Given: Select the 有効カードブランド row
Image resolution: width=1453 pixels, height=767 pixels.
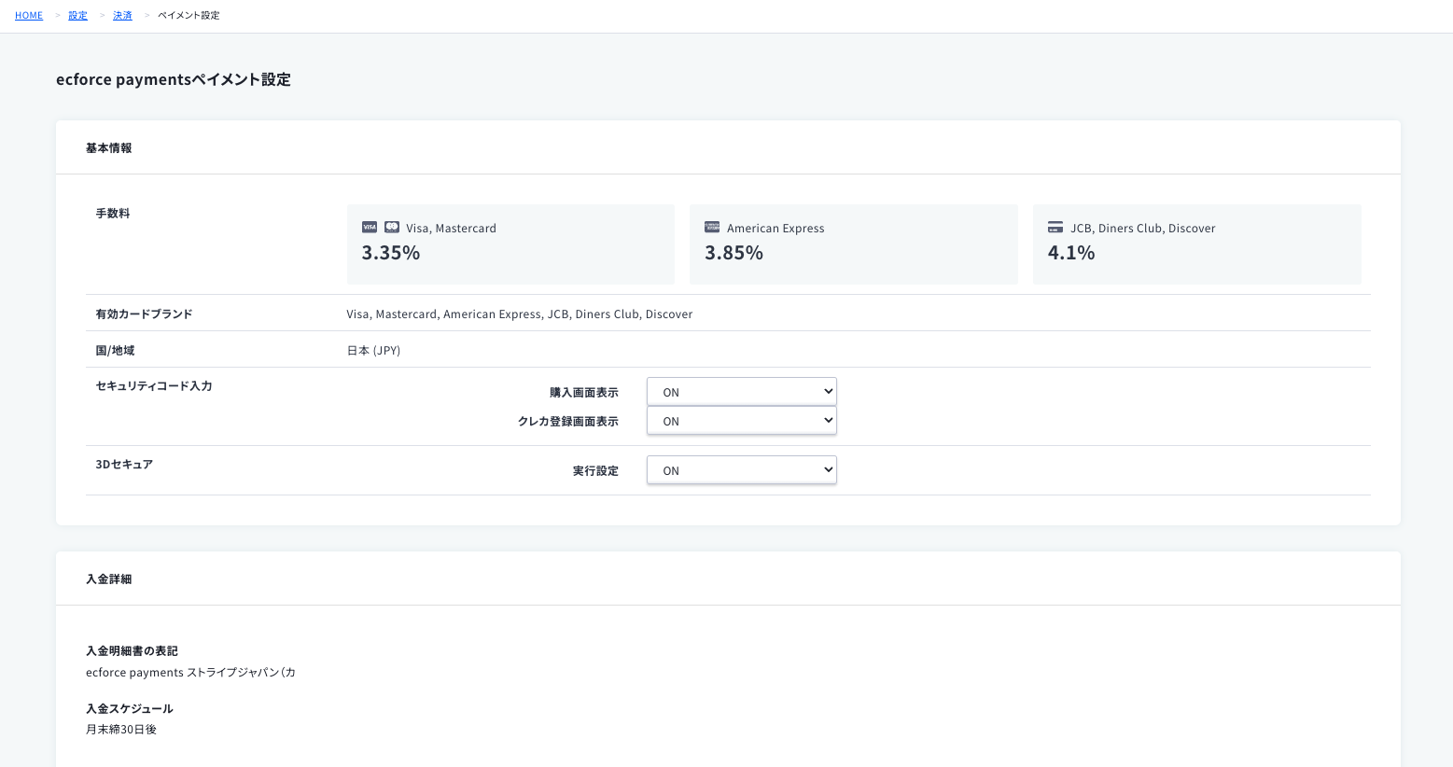Looking at the screenshot, I should click(x=144, y=314).
